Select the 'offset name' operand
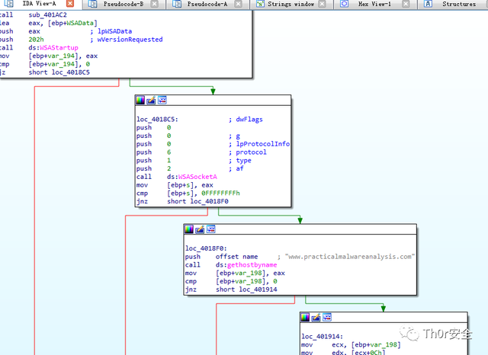This screenshot has height=355, width=488. [x=237, y=257]
